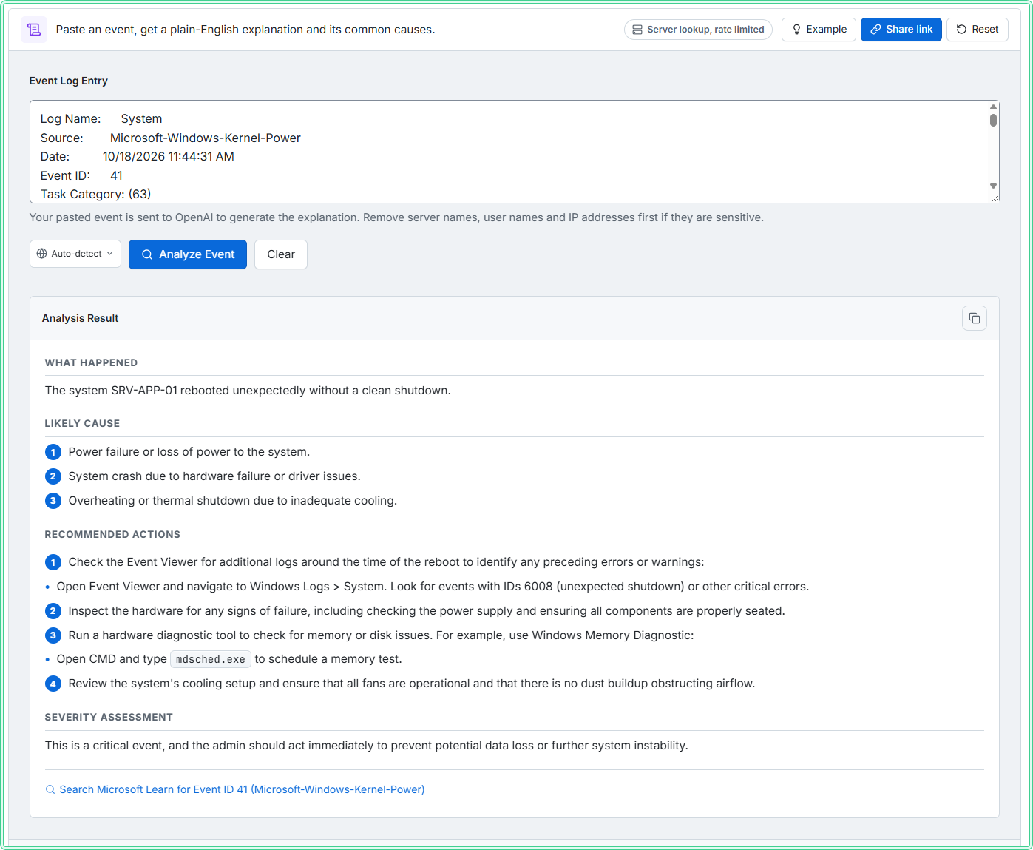Click the OpenAI privacy notice text
The width and height of the screenshot is (1033, 850).
pos(396,217)
